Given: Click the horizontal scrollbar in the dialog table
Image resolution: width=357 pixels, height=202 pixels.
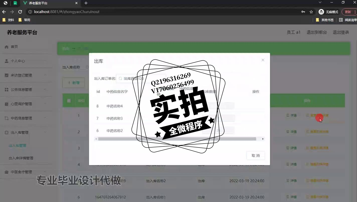Looking at the screenshot, I should point(177,139).
